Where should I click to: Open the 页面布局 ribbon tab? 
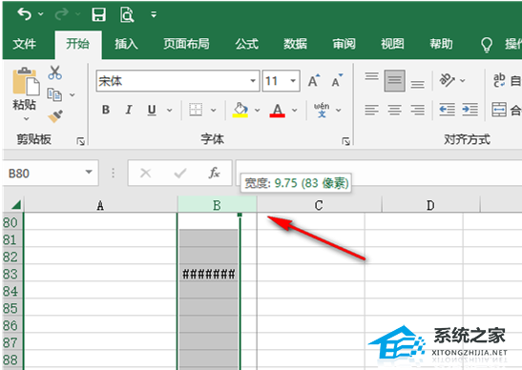[186, 44]
